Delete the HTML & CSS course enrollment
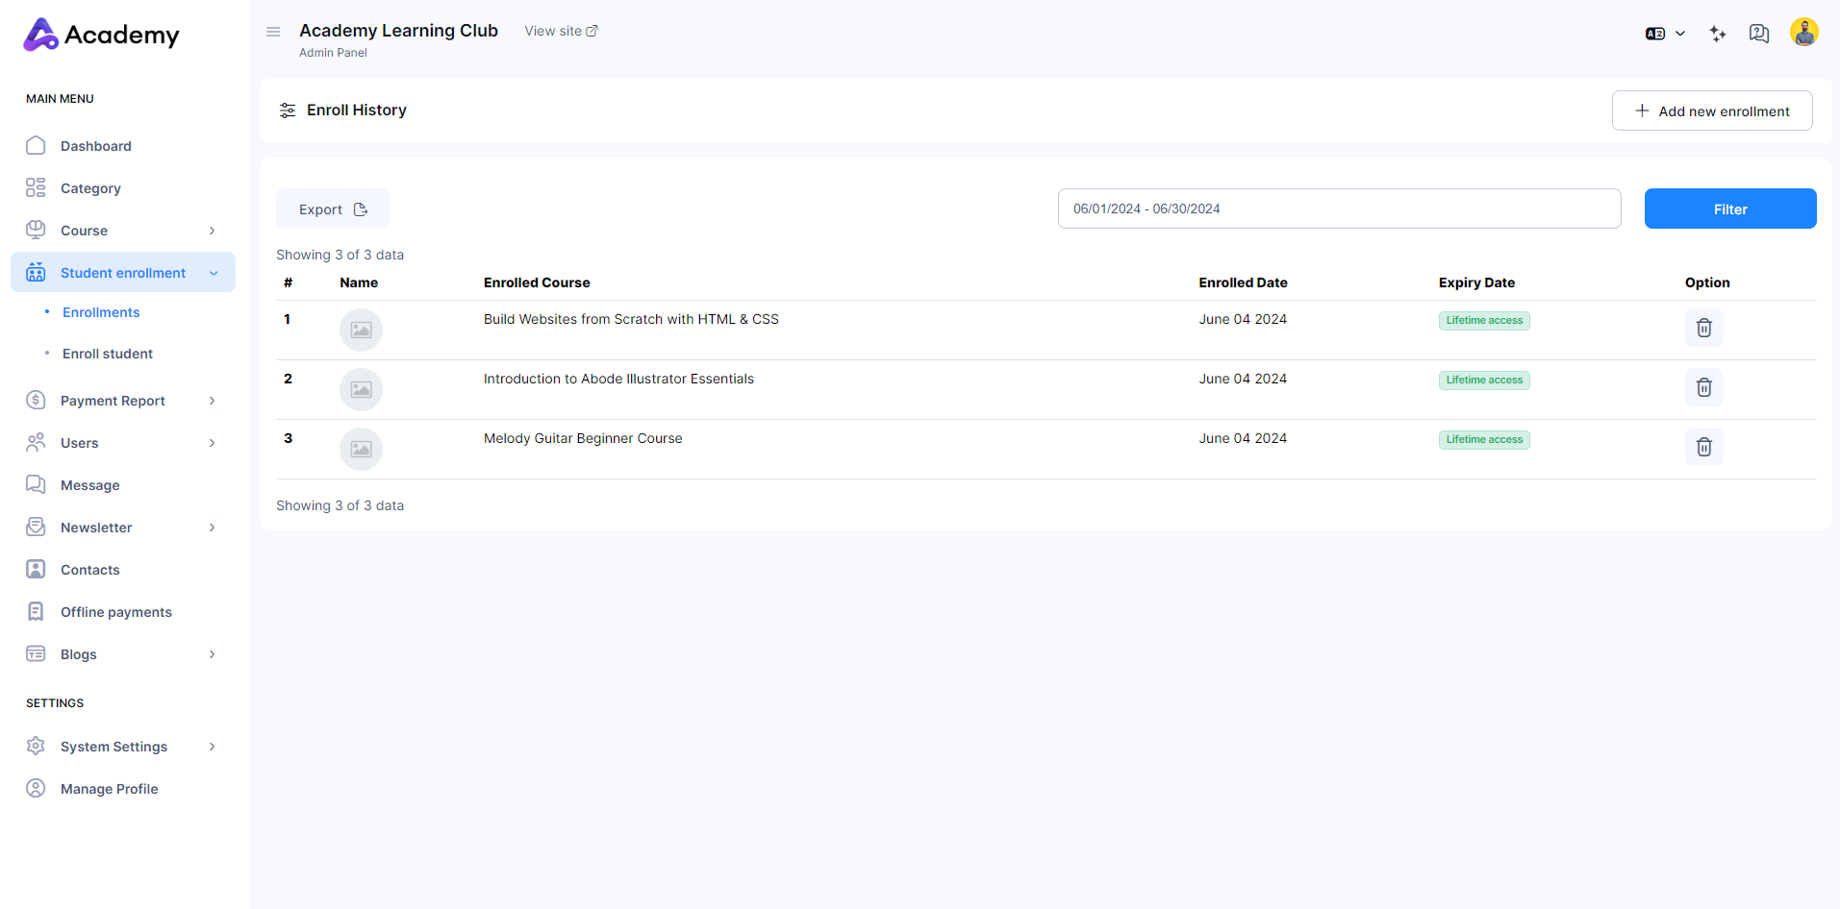The width and height of the screenshot is (1840, 909). [x=1703, y=328]
